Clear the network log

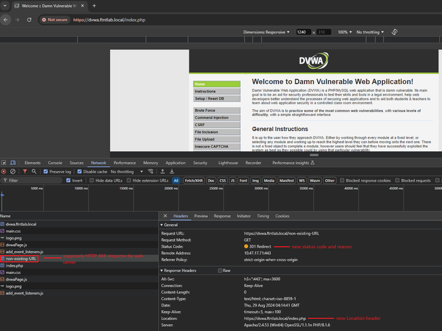13,172
